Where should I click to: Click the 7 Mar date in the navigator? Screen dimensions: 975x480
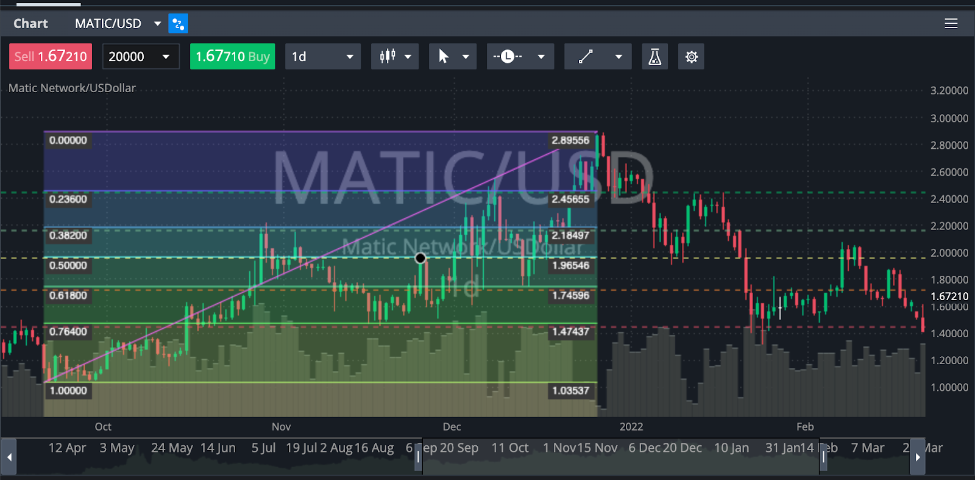tap(868, 448)
